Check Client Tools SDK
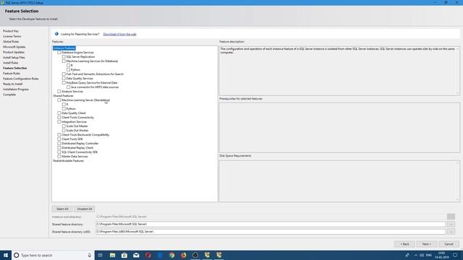 pos(59,139)
